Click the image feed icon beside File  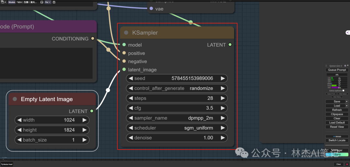pos(42,2)
